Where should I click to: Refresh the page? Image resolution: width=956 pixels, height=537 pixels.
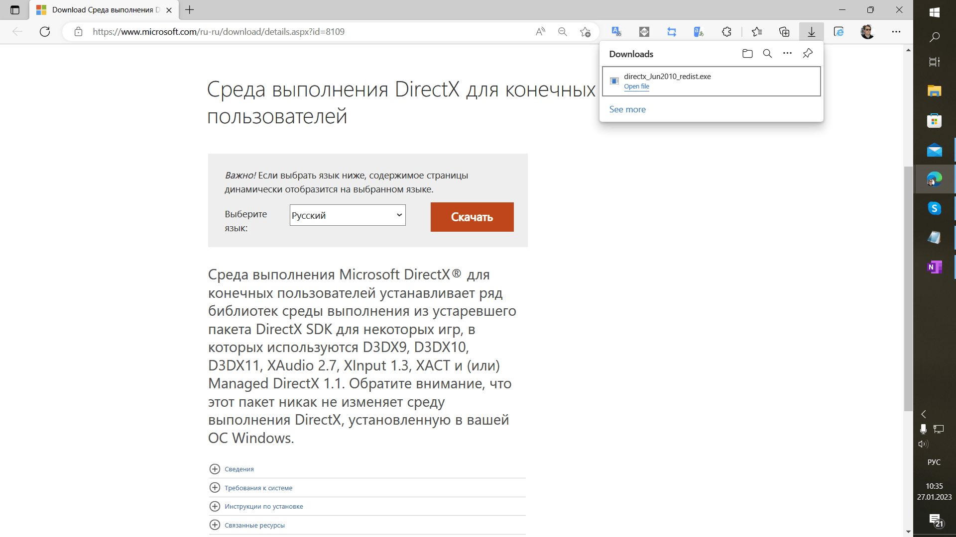[45, 32]
